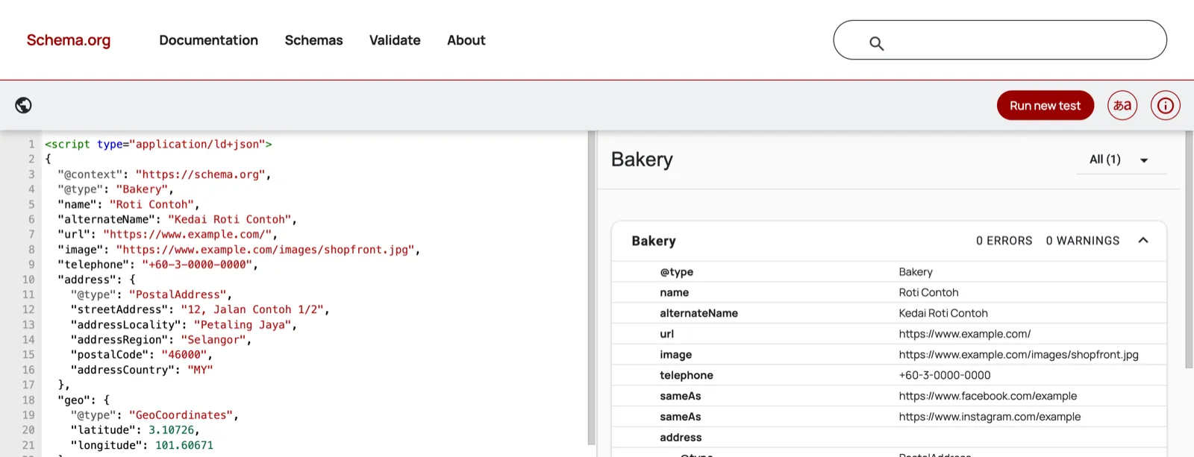This screenshot has height=457, width=1194.
Task: Click the telephone property label in results
Action: click(x=687, y=376)
